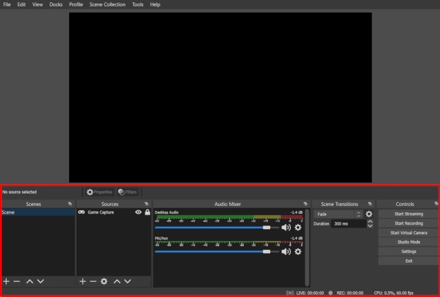Screen dimensions: 440x297
Task: Add a new source with plus icon
Action: click(82, 281)
